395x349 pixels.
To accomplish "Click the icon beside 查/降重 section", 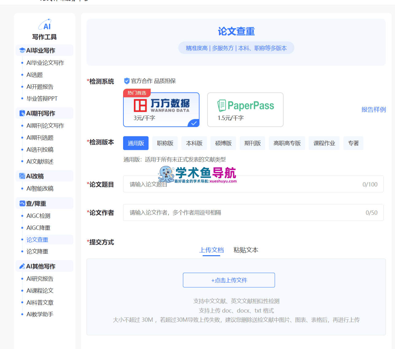I will [22, 203].
